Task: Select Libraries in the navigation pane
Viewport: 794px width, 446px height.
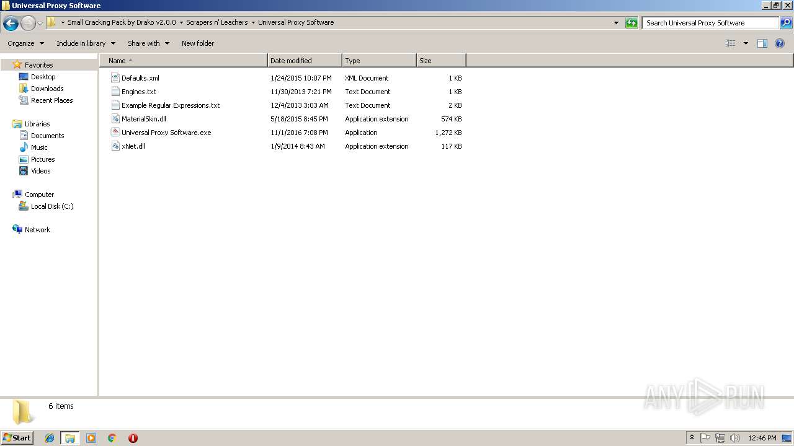Action: pyautogui.click(x=37, y=124)
